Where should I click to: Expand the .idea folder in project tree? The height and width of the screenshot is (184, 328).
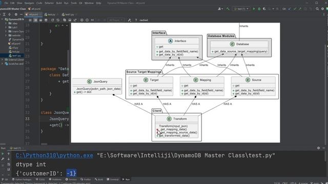tap(6, 24)
